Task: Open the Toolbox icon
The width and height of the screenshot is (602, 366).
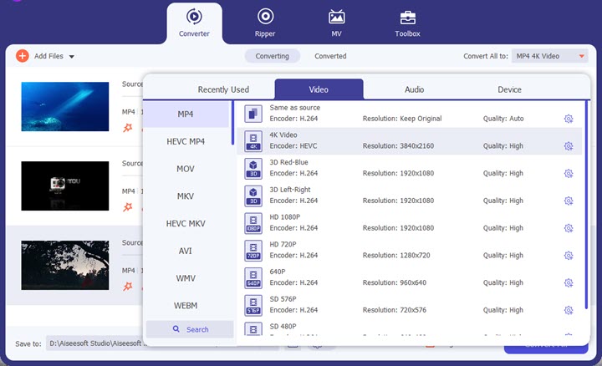Action: tap(407, 17)
